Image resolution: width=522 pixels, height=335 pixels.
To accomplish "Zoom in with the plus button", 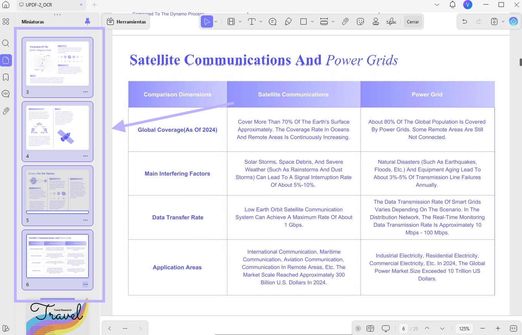I will tap(498, 328).
